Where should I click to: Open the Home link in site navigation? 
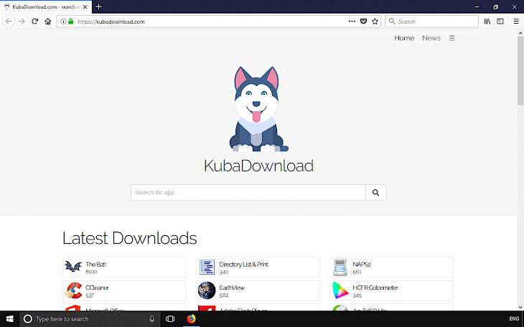click(x=404, y=38)
